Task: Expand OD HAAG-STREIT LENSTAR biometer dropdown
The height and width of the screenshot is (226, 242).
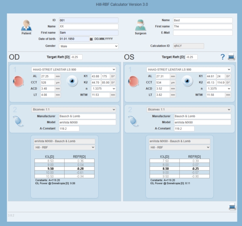Action: tap(74, 70)
